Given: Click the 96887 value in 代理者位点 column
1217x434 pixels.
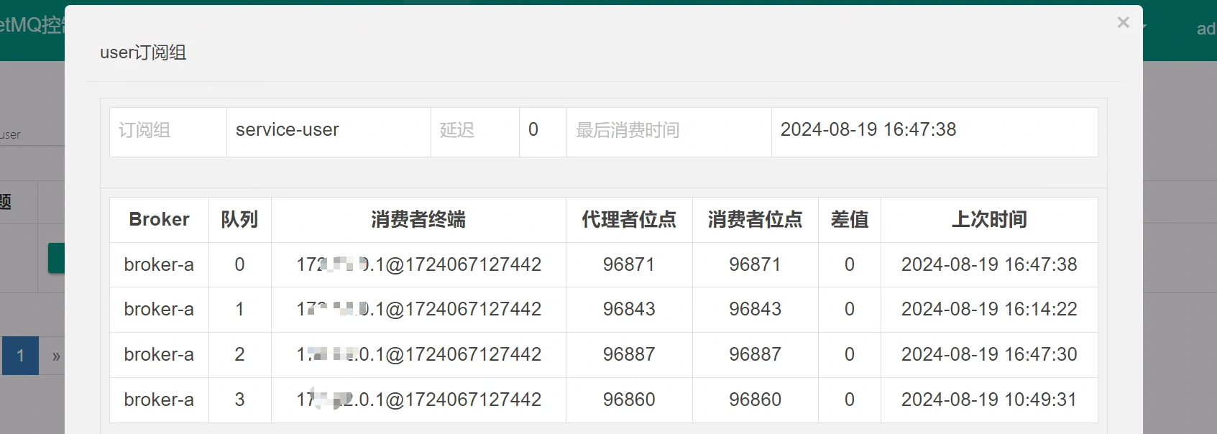Looking at the screenshot, I should coord(629,355).
